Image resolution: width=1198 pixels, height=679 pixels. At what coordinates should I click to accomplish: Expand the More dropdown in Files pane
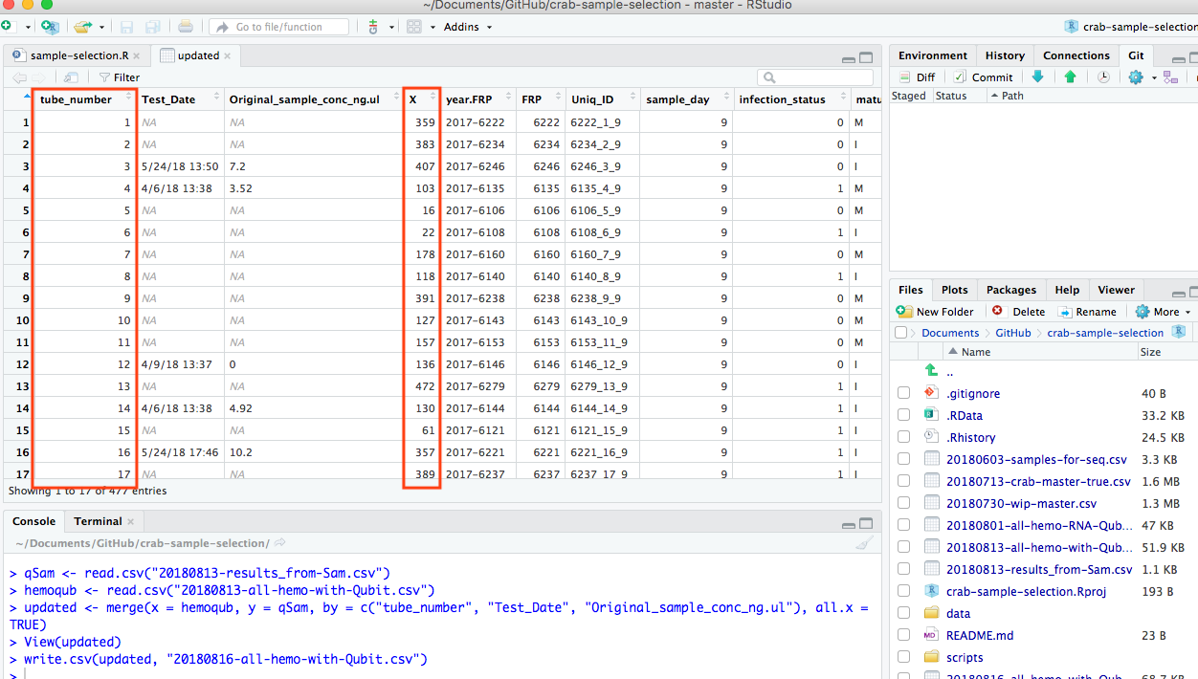[x=1163, y=311]
